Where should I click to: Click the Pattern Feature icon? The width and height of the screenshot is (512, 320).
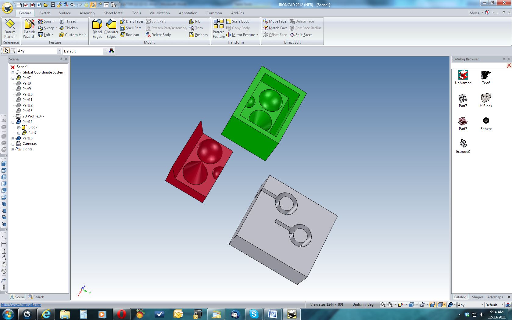click(219, 29)
